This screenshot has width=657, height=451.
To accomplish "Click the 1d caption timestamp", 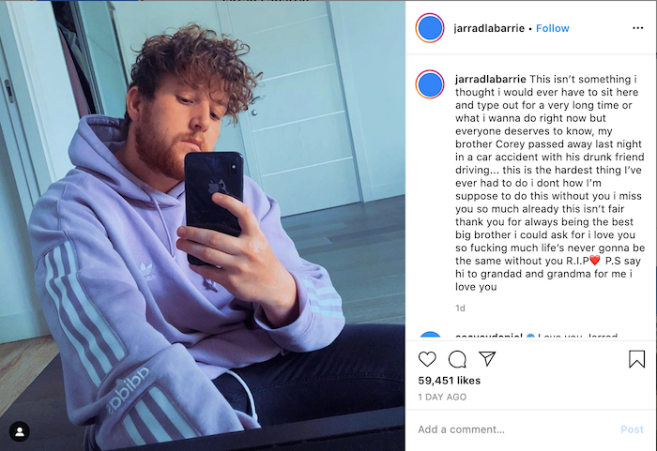I will pyautogui.click(x=460, y=308).
